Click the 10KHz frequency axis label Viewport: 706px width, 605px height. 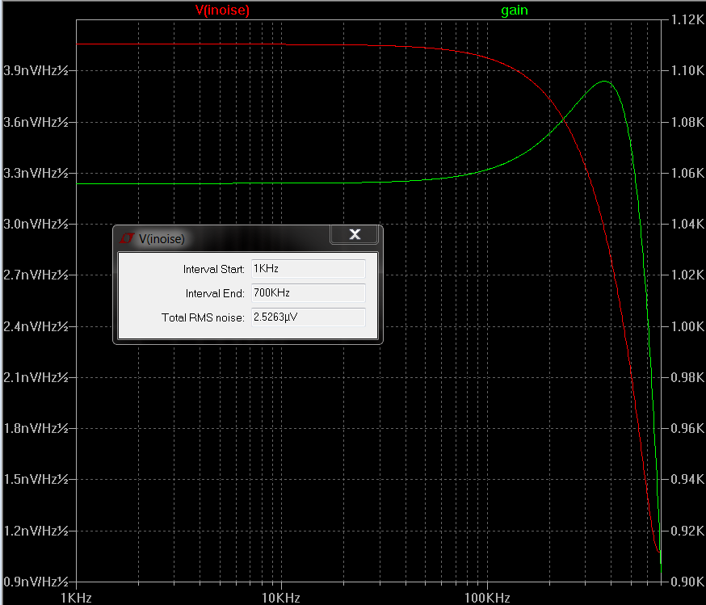(x=281, y=598)
